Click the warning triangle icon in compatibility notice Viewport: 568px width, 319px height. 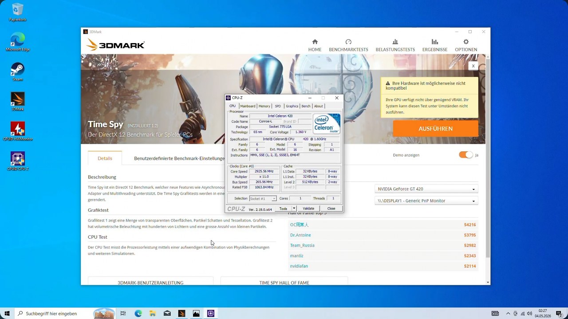pyautogui.click(x=388, y=83)
